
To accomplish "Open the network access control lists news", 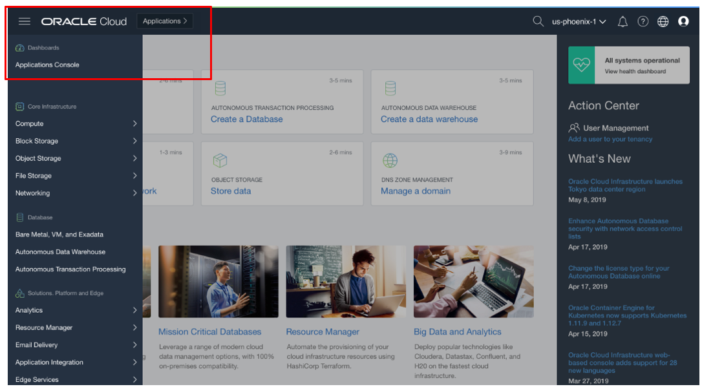I will click(x=625, y=229).
